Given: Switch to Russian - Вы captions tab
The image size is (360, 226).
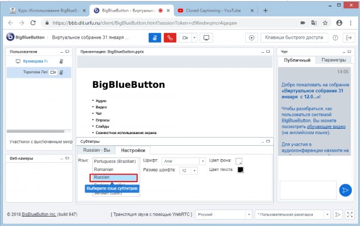Looking at the screenshot, I should 97,150.
